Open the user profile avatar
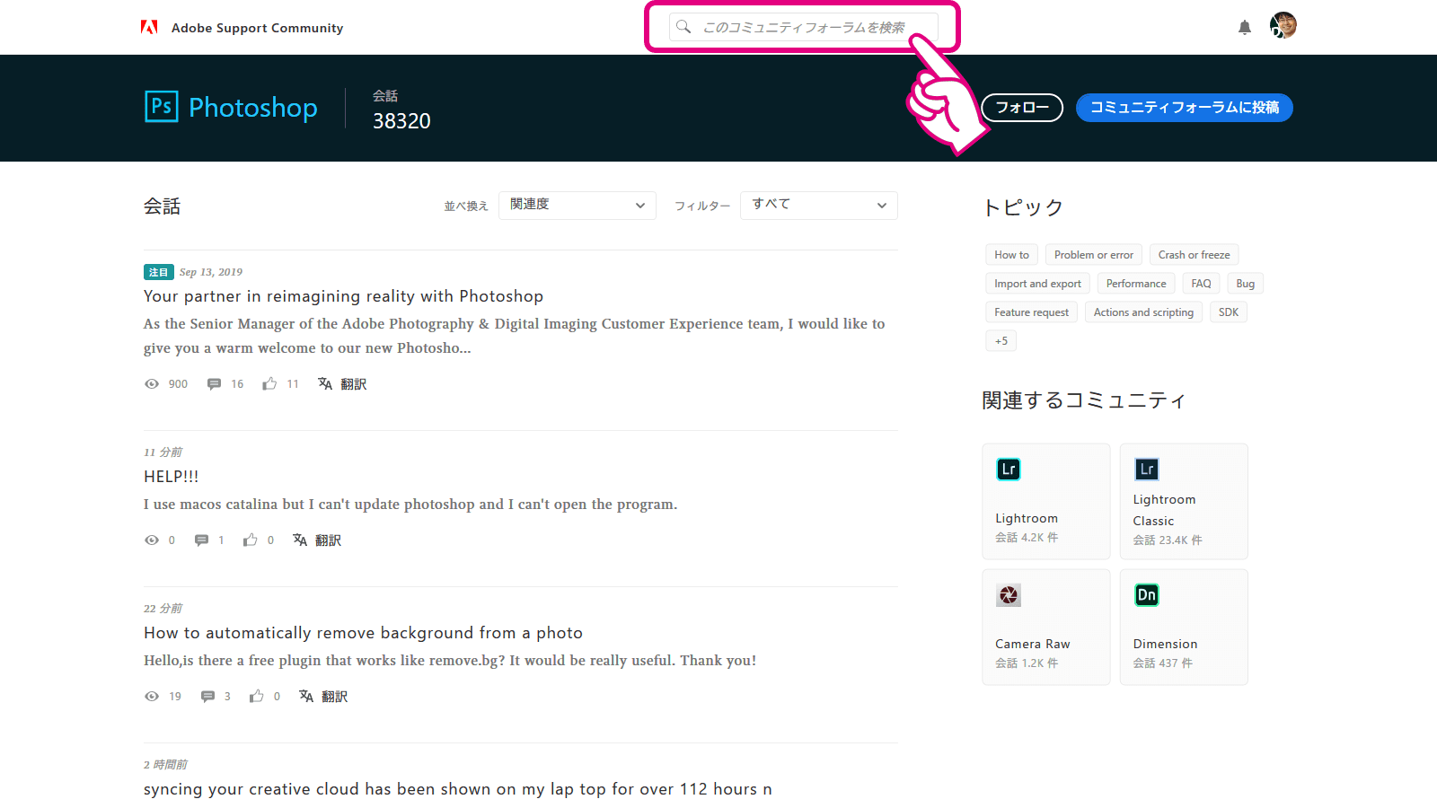The image size is (1437, 808). coord(1283,25)
